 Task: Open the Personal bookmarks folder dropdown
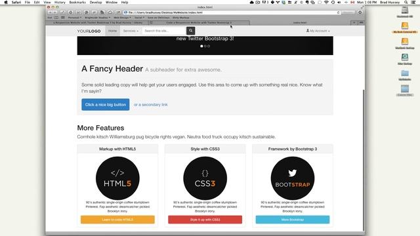(74, 18)
